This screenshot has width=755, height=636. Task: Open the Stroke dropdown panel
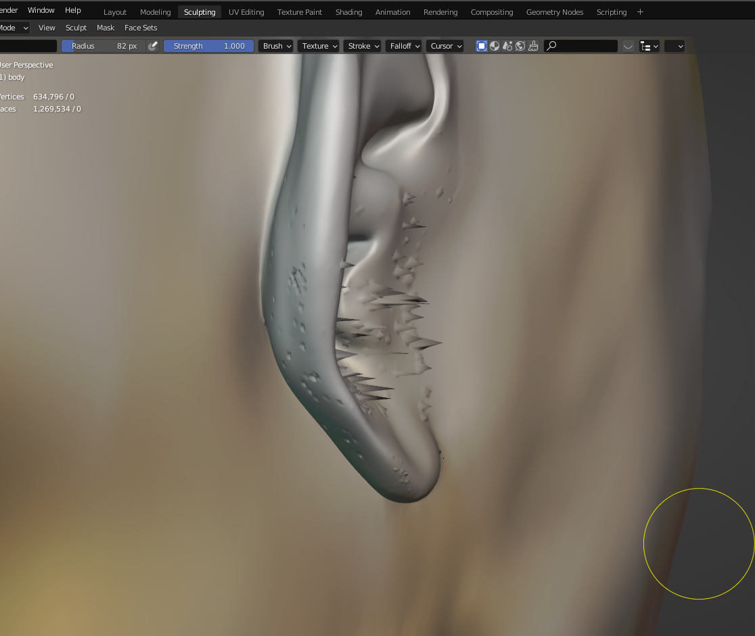tap(363, 46)
